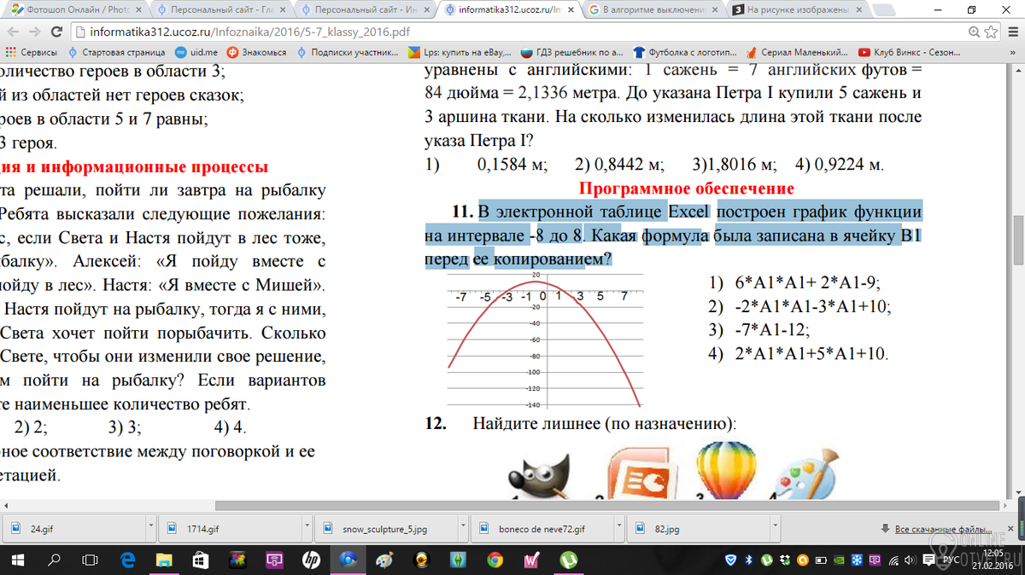This screenshot has width=1025, height=575.
Task: Open the uTorrent icon in the taskbar
Action: (x=568, y=560)
